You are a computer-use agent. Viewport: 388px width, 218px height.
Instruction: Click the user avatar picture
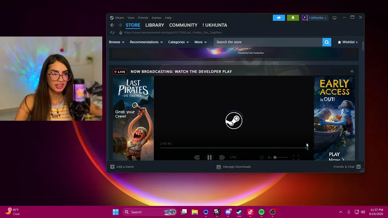[x=305, y=18]
